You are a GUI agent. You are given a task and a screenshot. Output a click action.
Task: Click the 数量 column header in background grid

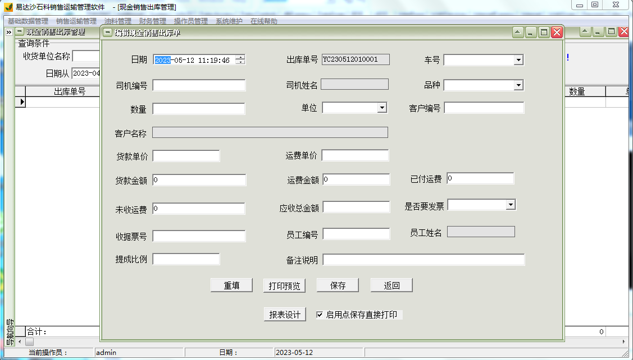tap(585, 91)
